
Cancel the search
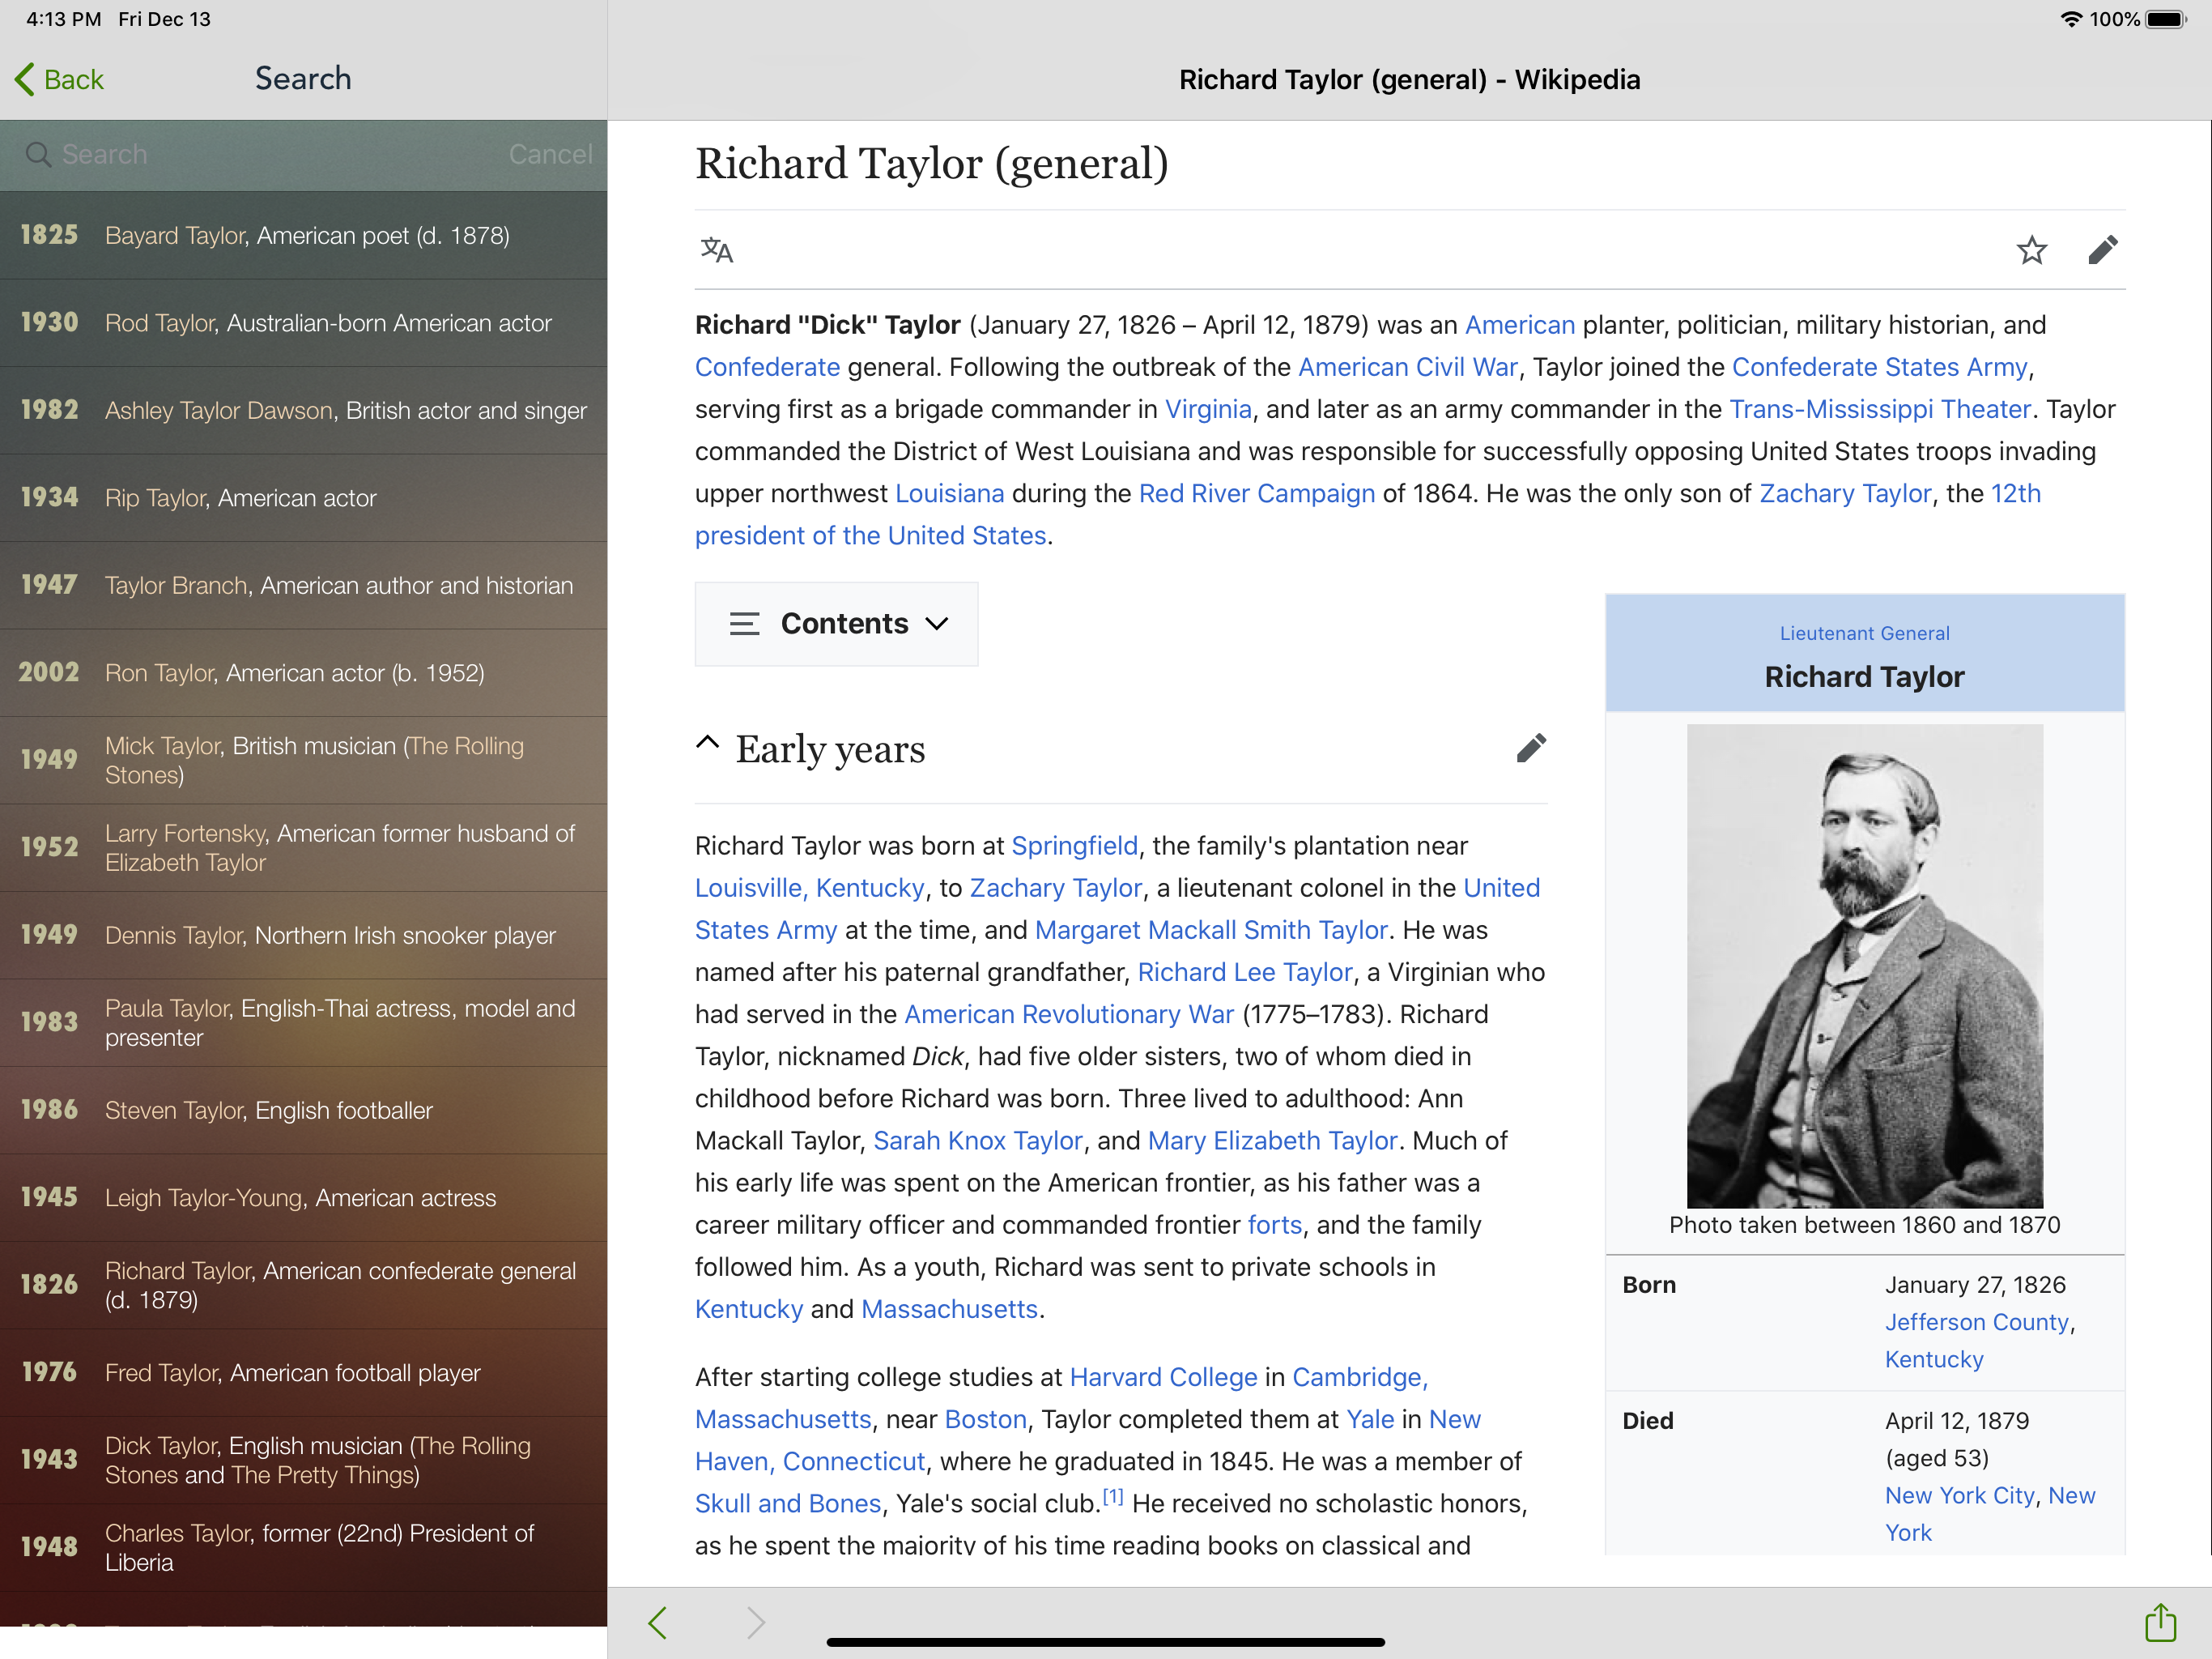click(550, 154)
